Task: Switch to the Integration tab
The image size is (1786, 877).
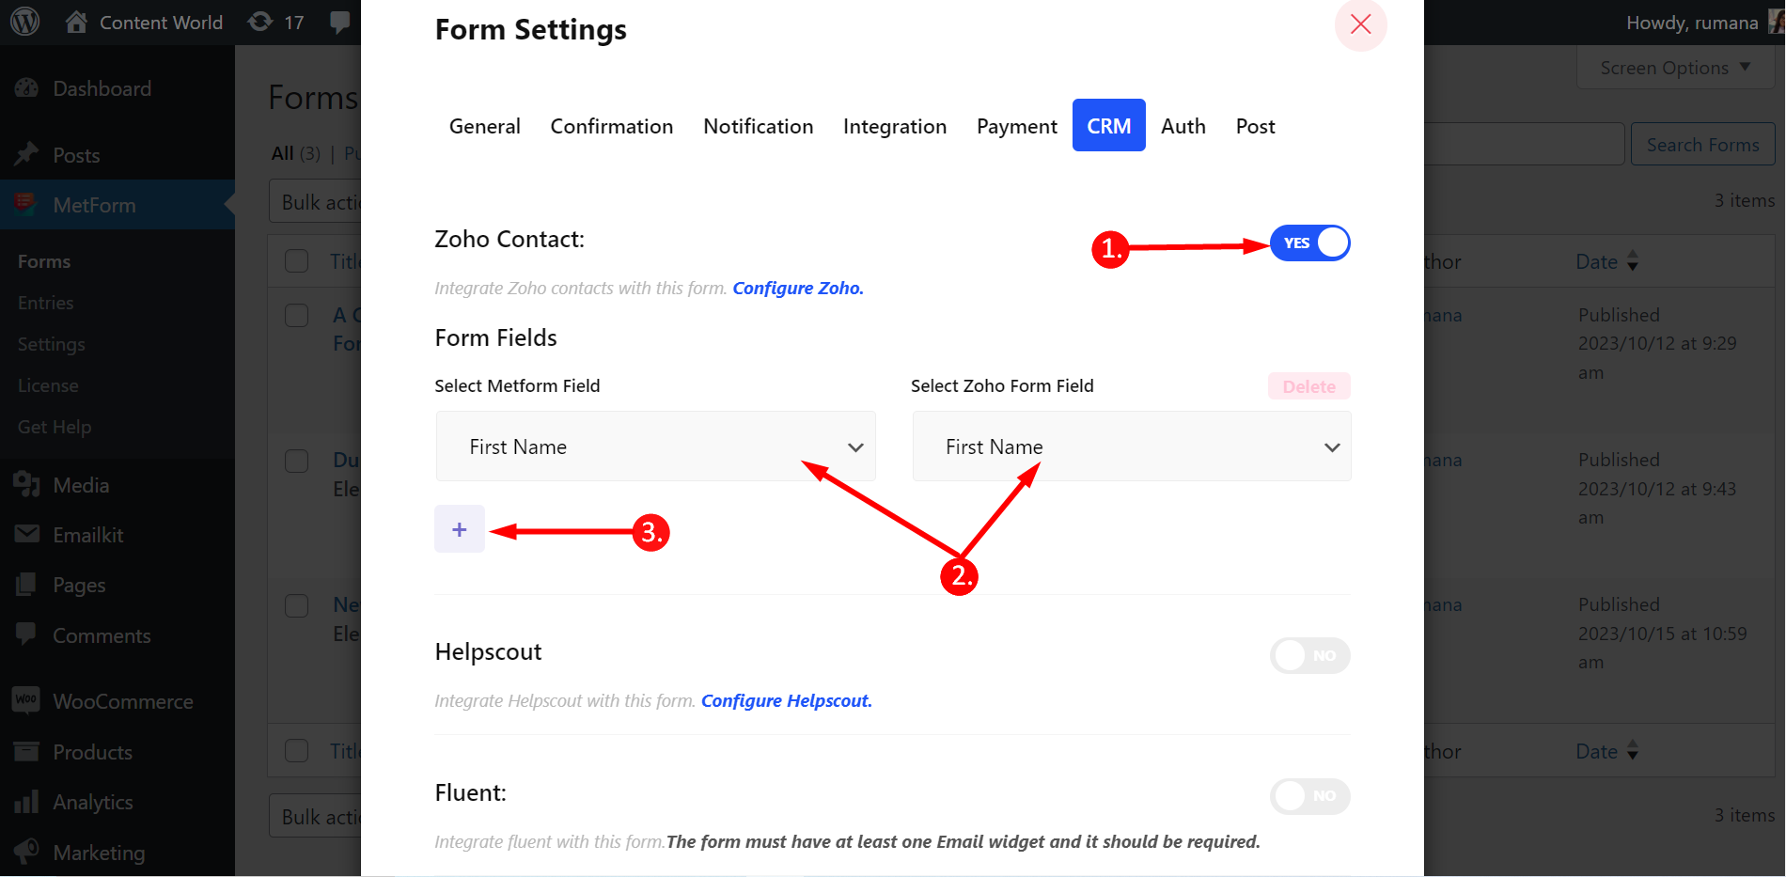Action: pos(894,126)
